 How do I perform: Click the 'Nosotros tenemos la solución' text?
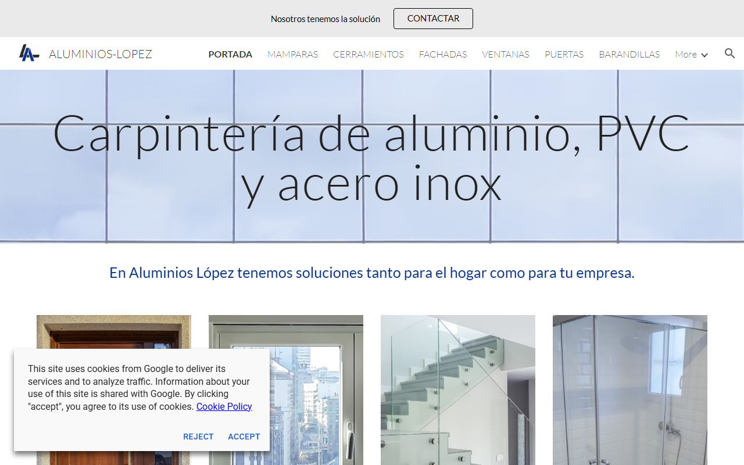pyautogui.click(x=325, y=19)
